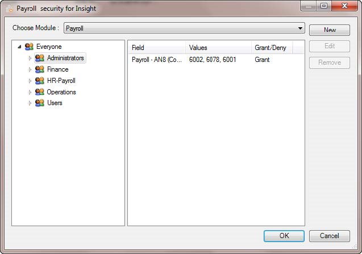This screenshot has height=254, width=362.
Task: Sort by the Field column header
Action: [x=156, y=48]
